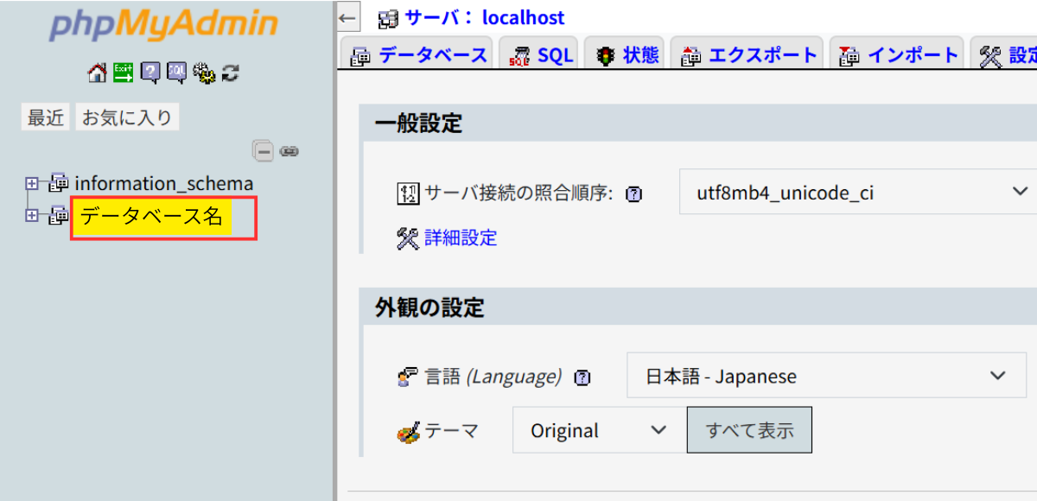Reload the navigation panel
The image size is (1037, 501).
(230, 73)
